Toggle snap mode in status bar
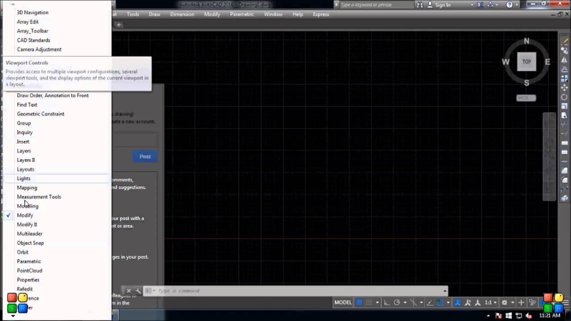Image resolution: width=571 pixels, height=321 pixels. (x=368, y=302)
